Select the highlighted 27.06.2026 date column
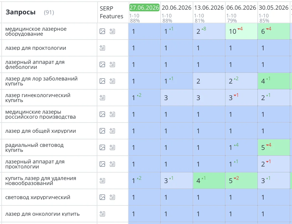292x224 pixels. 144,8
